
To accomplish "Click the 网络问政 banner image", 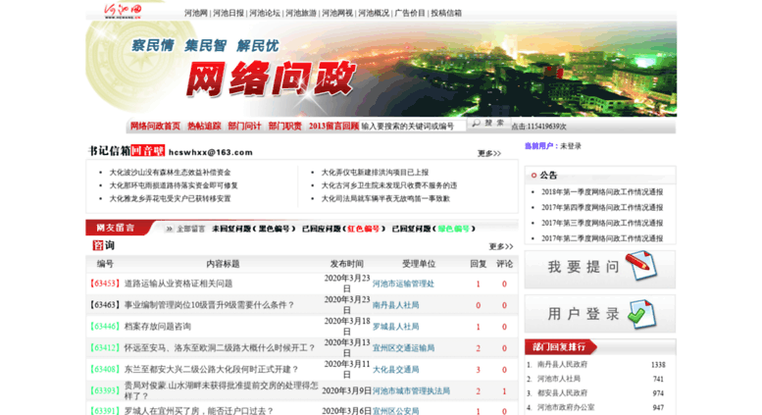I will pyautogui.click(x=381, y=69).
